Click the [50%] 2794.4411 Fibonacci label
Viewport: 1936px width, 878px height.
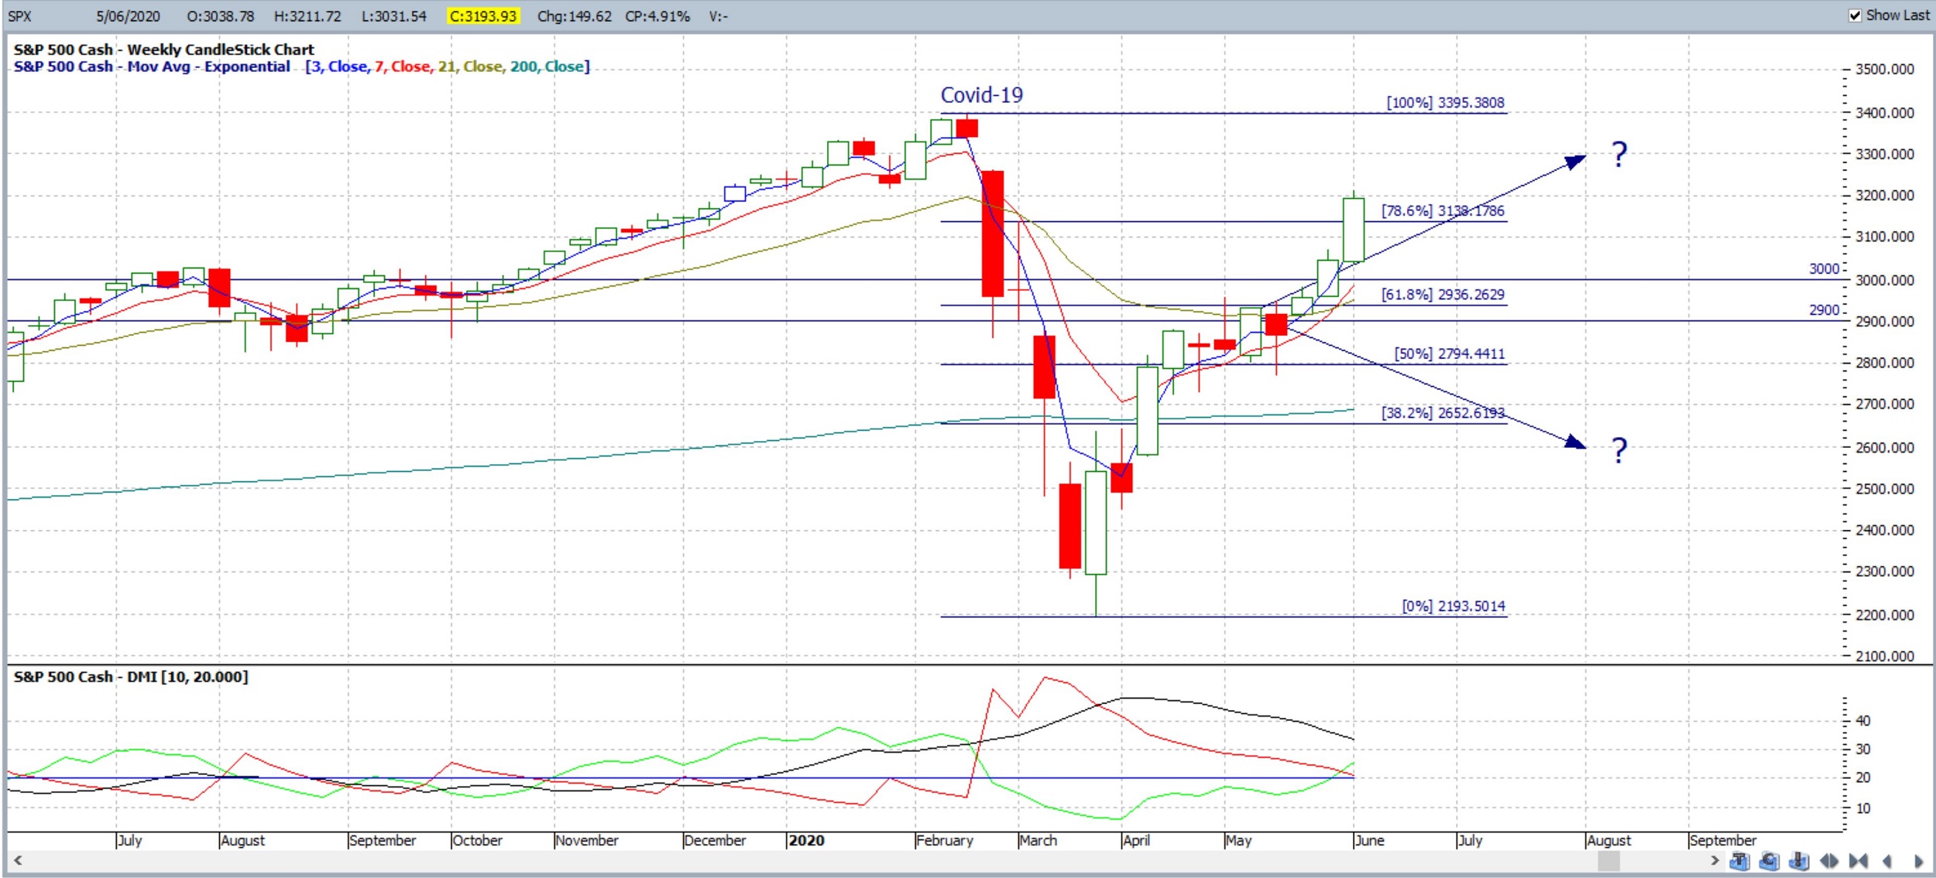pos(1449,354)
